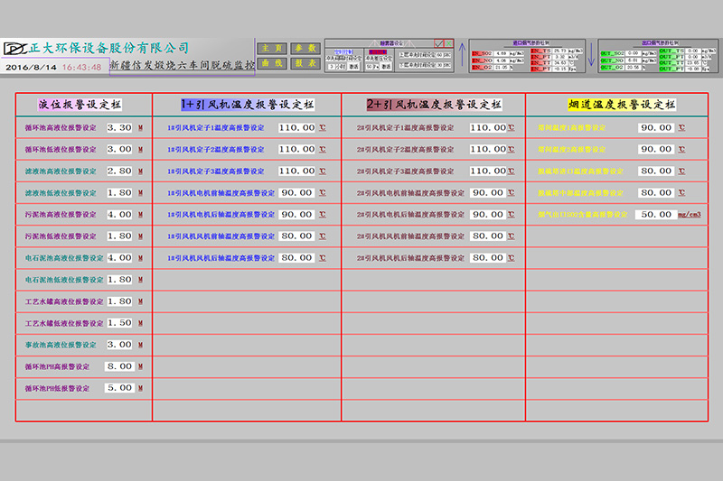This screenshot has height=481, width=723.
Task: Edit 工艺水罐低液位报警设定 value 1.50
Action: [x=119, y=323]
